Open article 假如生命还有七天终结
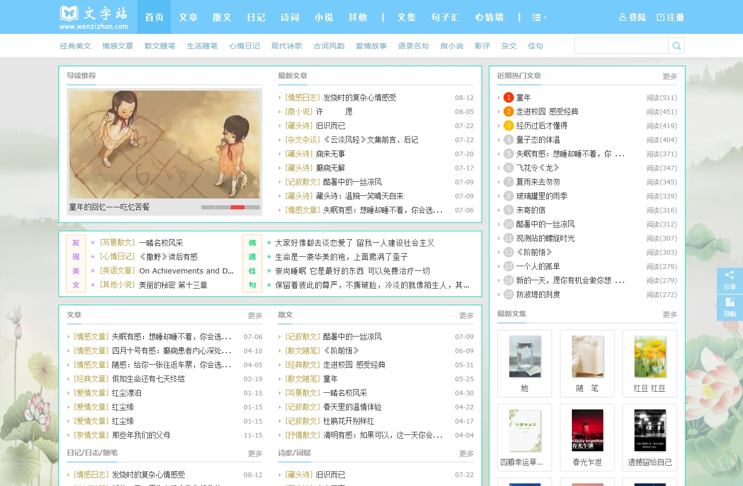743x486 pixels. click(148, 379)
